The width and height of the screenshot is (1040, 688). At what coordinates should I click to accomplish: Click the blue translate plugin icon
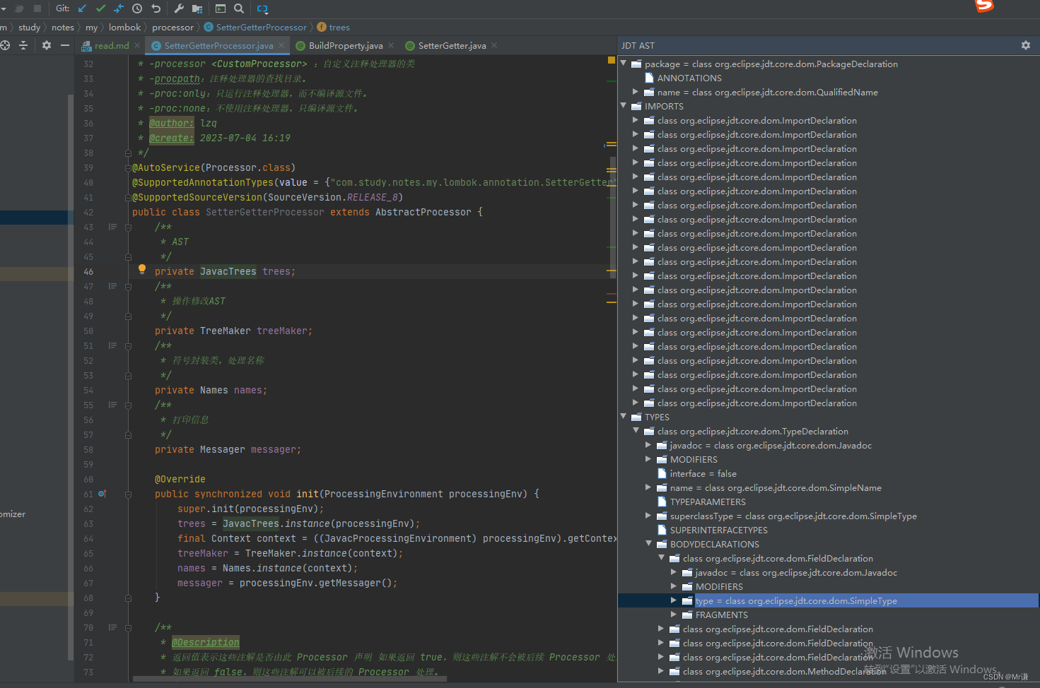coord(262,8)
